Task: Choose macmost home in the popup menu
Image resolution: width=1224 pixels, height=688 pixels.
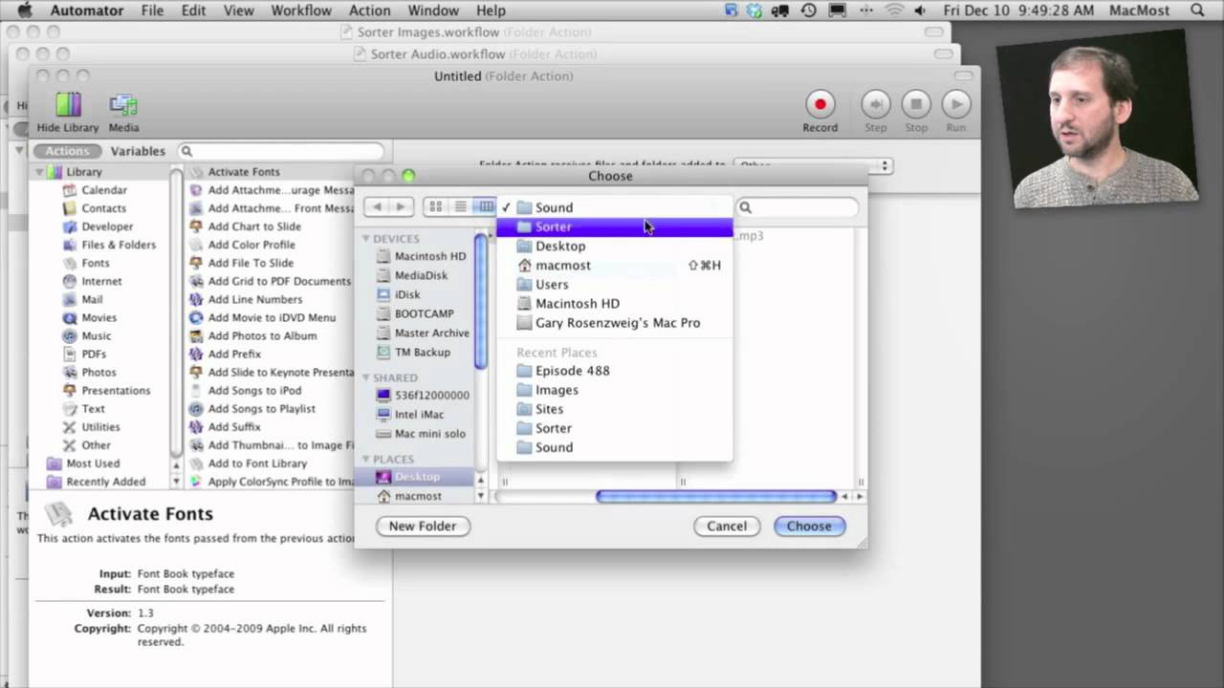Action: click(x=614, y=265)
